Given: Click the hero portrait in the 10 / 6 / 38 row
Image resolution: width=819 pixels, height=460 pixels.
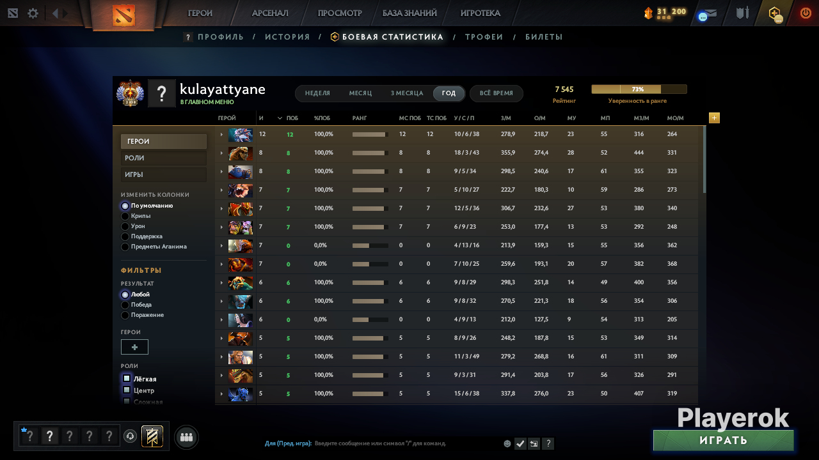Looking at the screenshot, I should point(241,135).
